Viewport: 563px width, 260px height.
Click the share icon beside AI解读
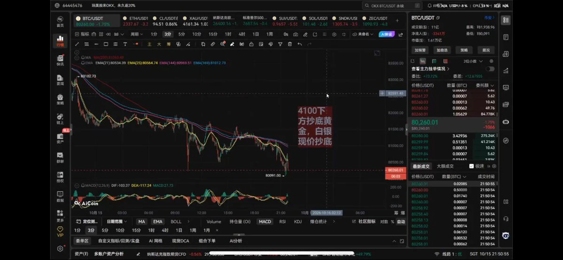pyautogui.click(x=401, y=34)
